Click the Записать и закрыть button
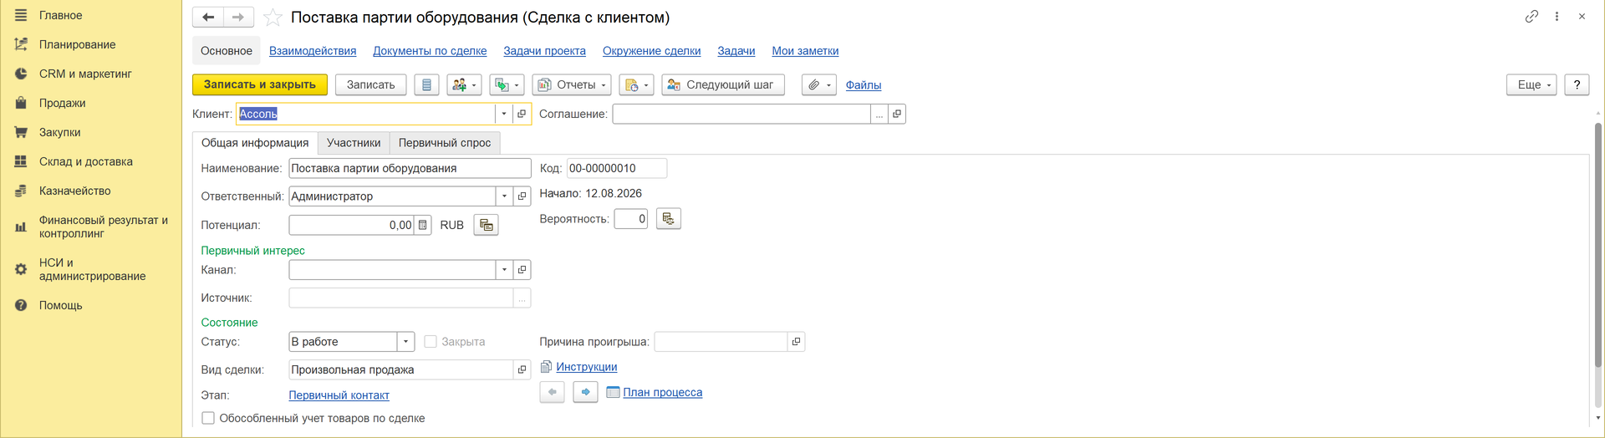 (260, 85)
